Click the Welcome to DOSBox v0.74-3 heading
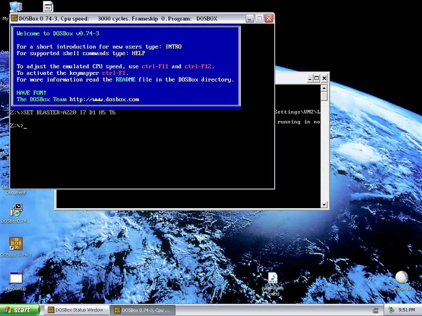The height and width of the screenshot is (316, 422). pos(58,33)
